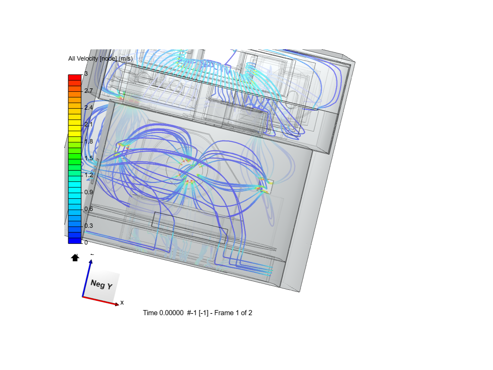
Task: Click the red top swatch of velocity legend
Action: (x=75, y=77)
